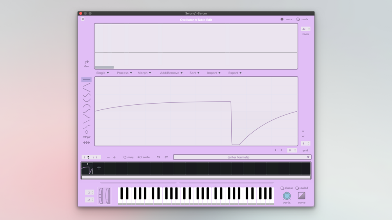Enable the always portamento option
Image resolution: width=392 pixels, height=220 pixels.
pos(282,188)
